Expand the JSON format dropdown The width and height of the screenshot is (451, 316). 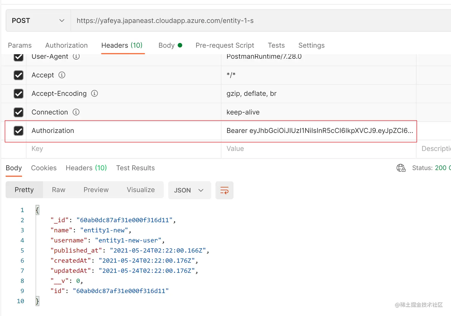click(x=189, y=190)
